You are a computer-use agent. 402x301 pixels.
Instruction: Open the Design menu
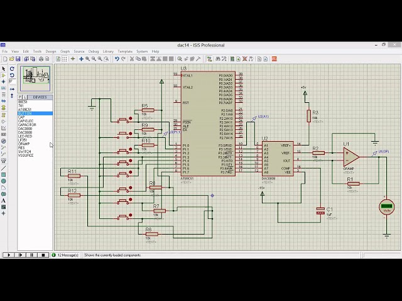(x=51, y=51)
